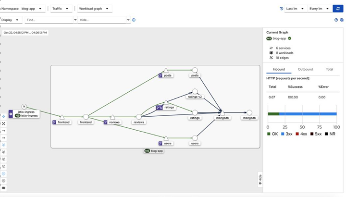This screenshot has height=197, width=346.
Task: Open the Namespace blog-app dropdown
Action: pos(22,9)
